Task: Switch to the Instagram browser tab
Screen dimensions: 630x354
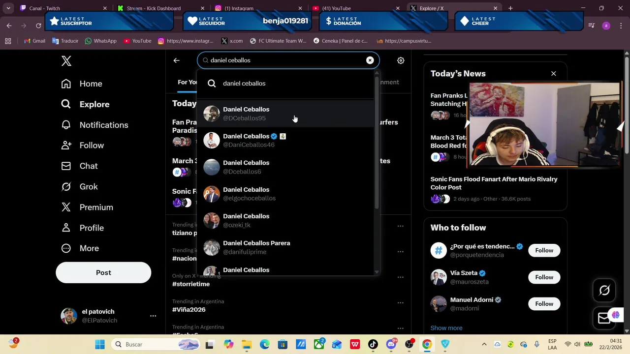Action: [x=259, y=8]
